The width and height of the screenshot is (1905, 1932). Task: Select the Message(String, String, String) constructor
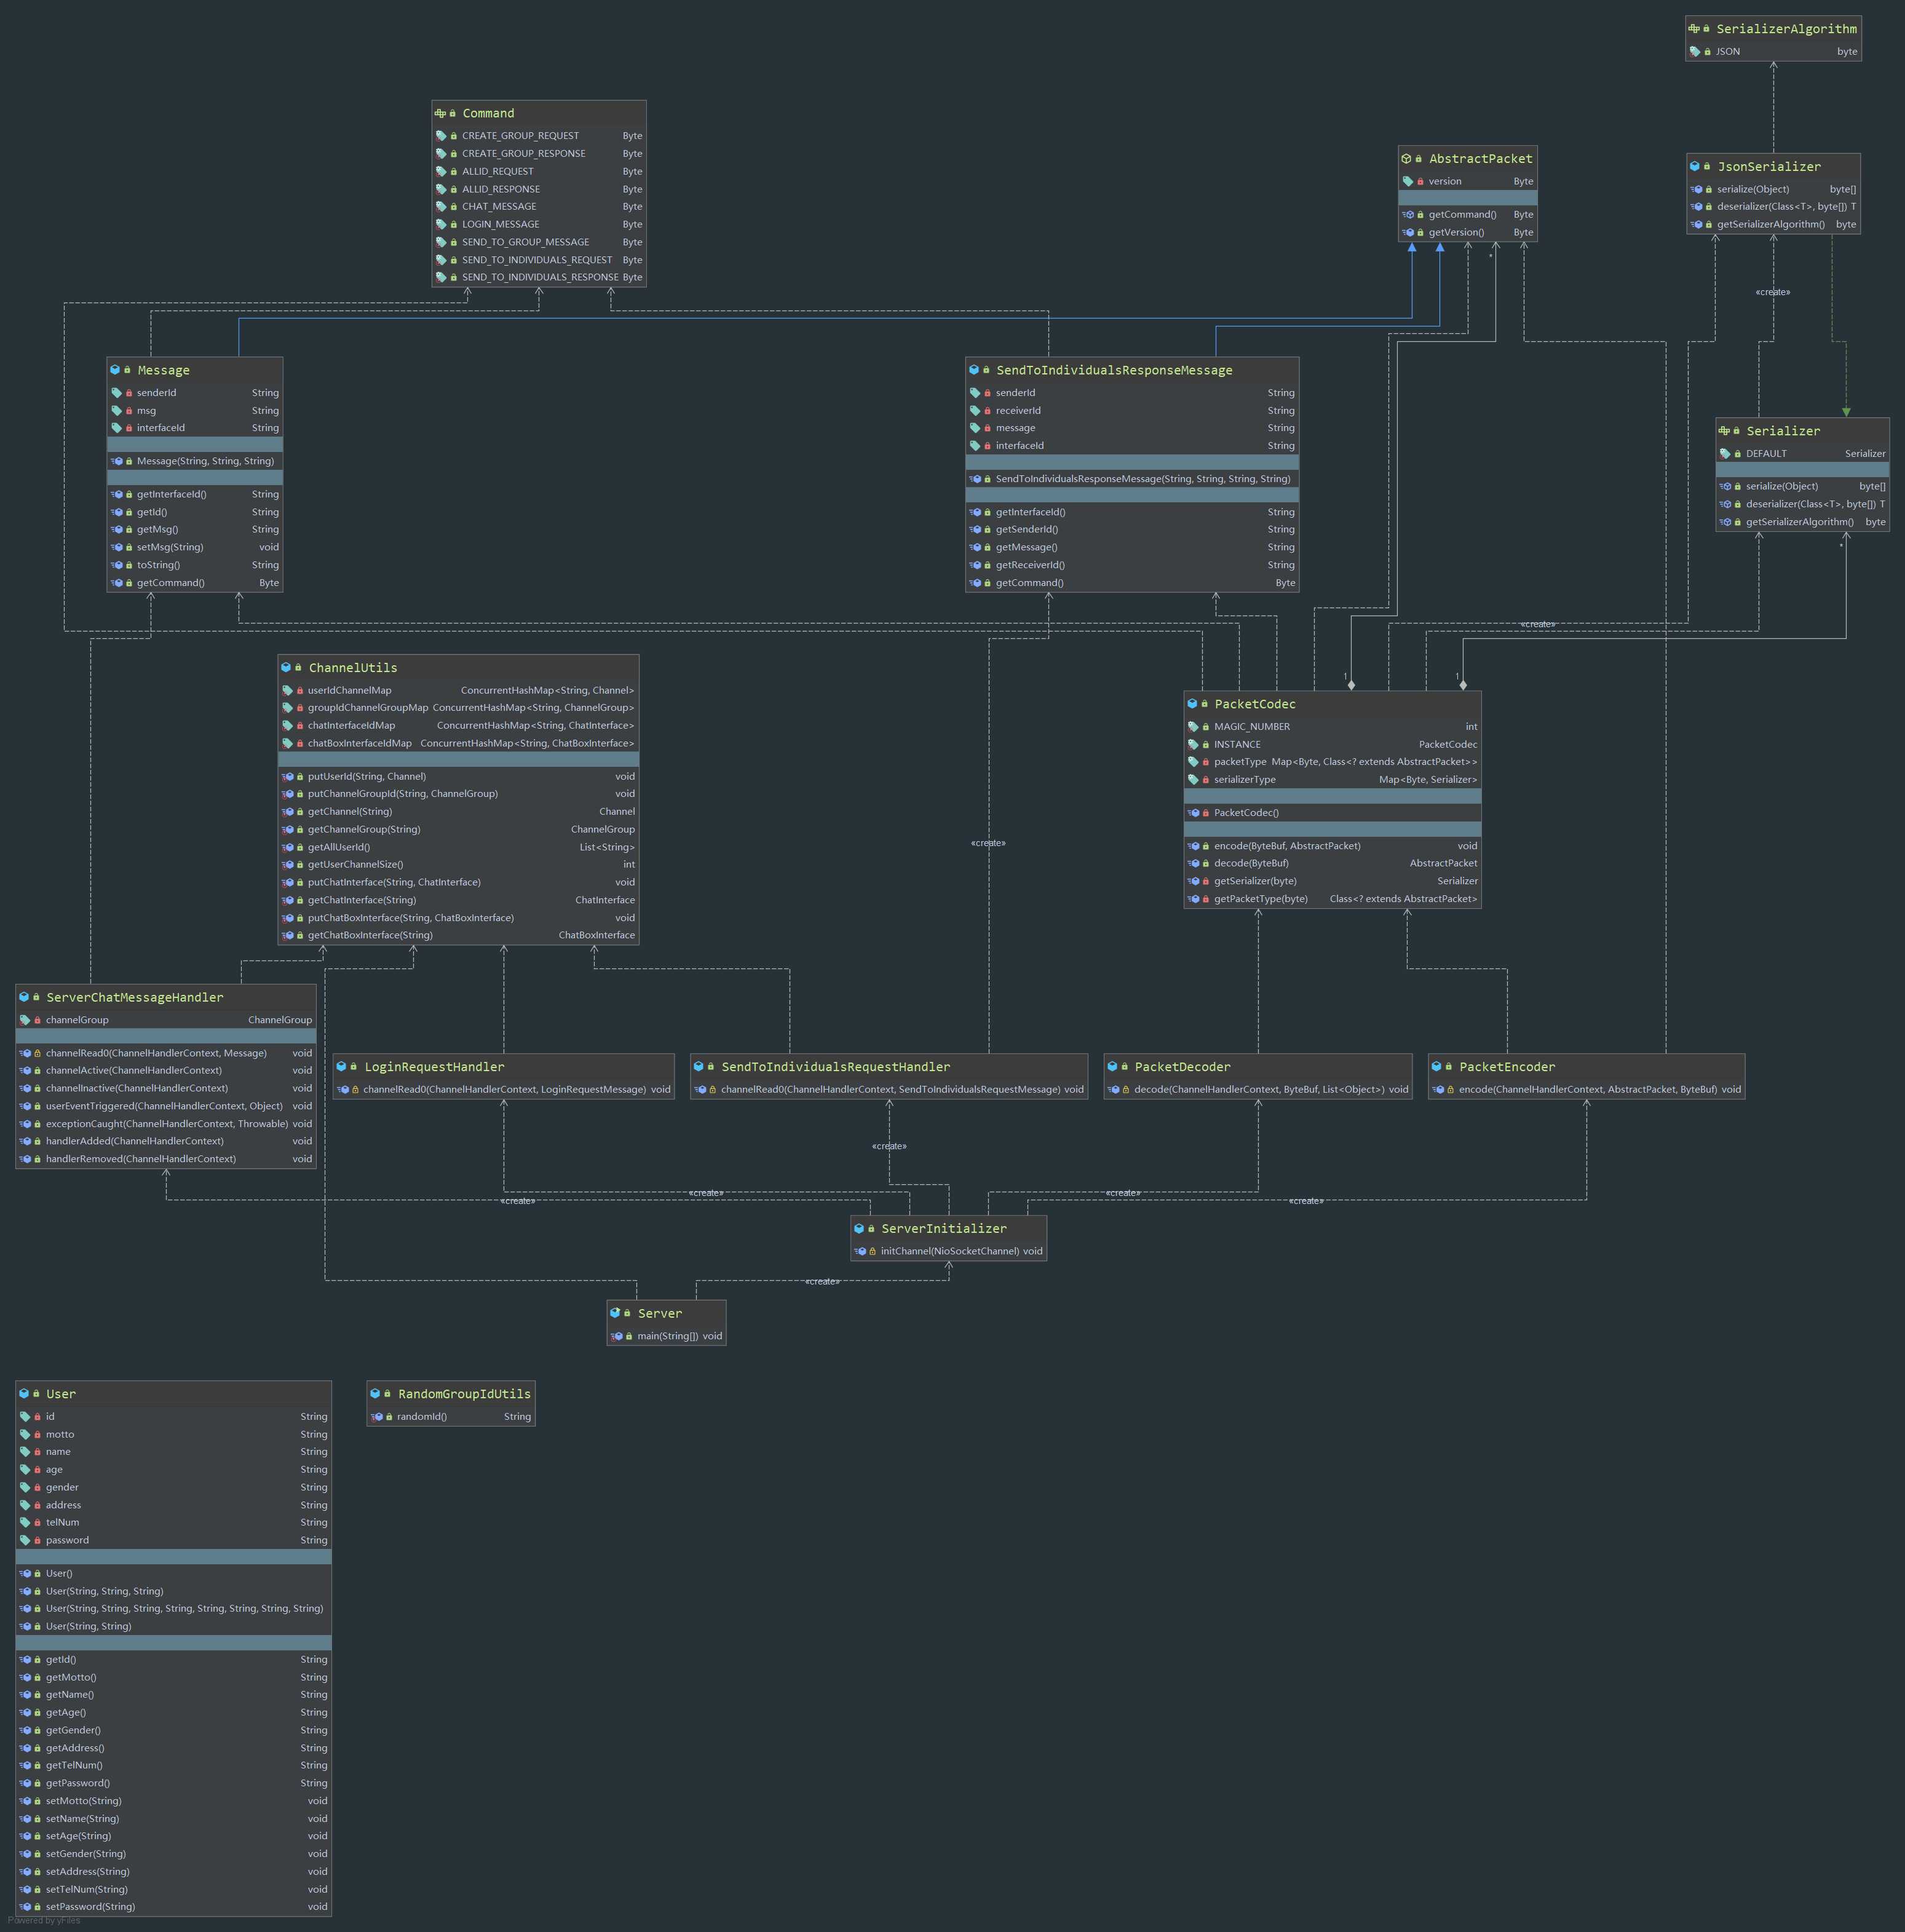coord(195,461)
